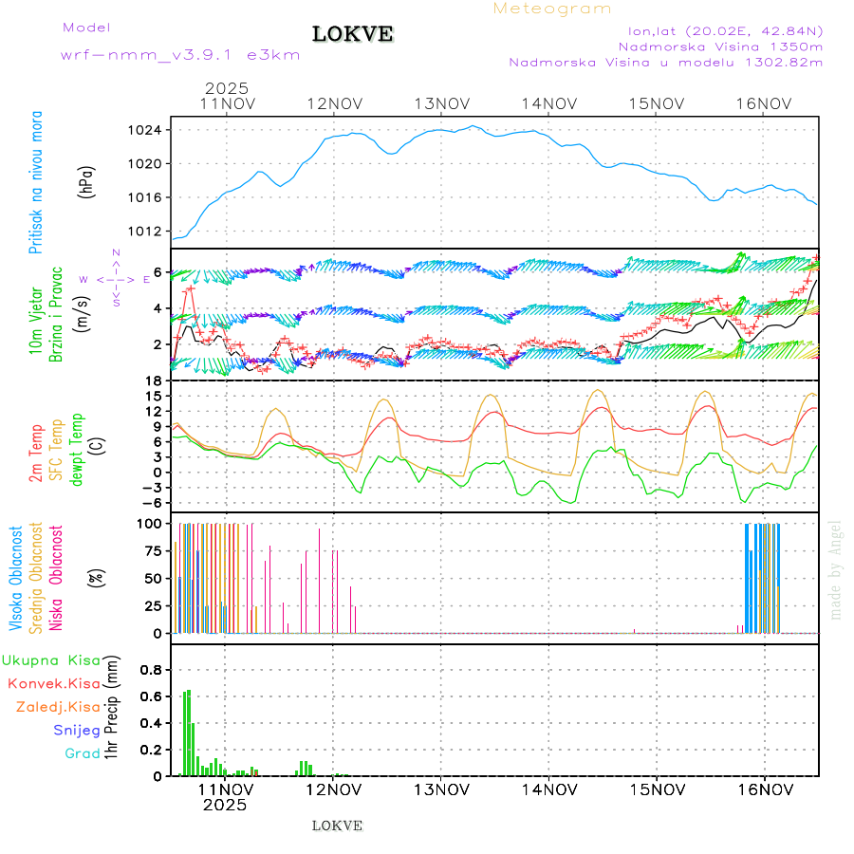This screenshot has width=854, height=854.
Task: Select the 13NOV marker on top axis
Action: click(x=441, y=103)
